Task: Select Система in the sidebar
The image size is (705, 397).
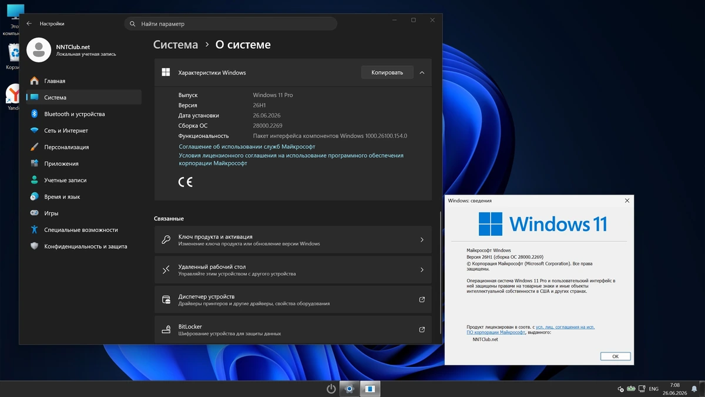Action: [82, 97]
